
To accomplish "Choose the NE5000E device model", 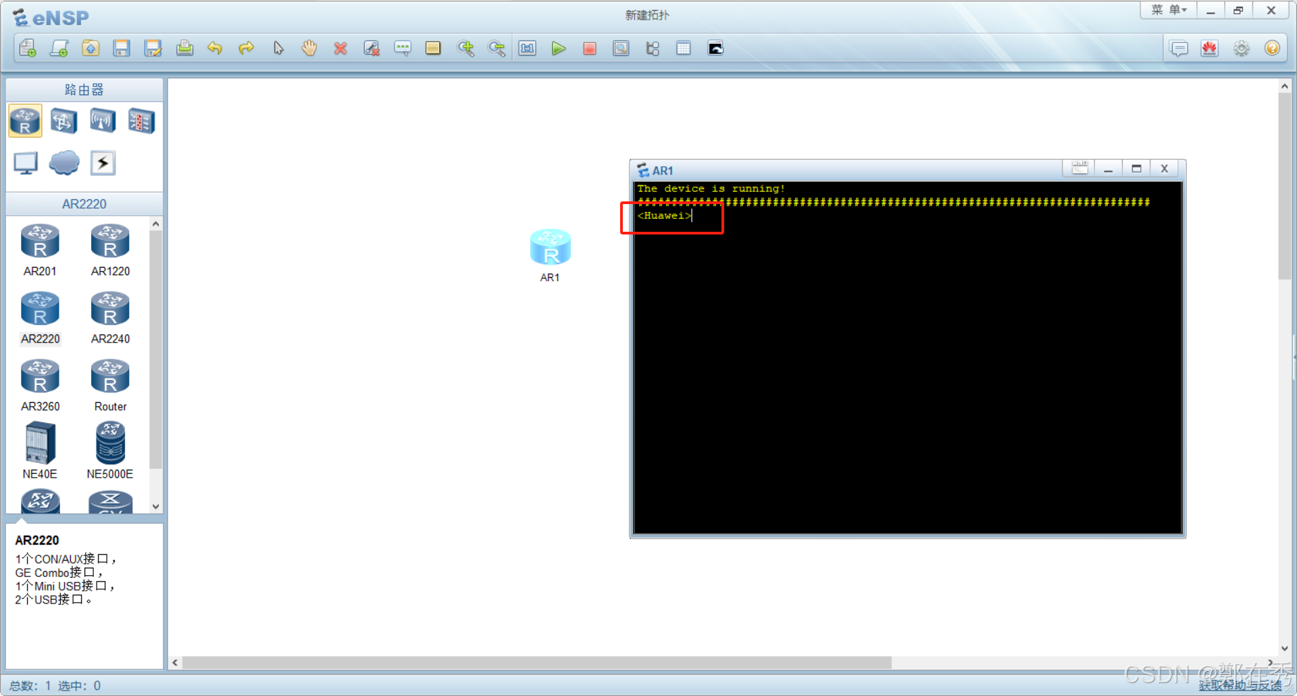I will [110, 451].
